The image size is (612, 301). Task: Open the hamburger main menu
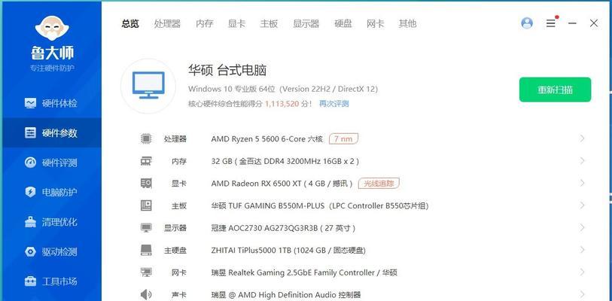point(551,23)
